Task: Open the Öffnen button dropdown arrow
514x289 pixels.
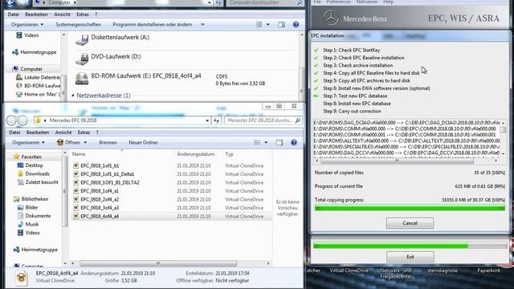Action: 85,143
